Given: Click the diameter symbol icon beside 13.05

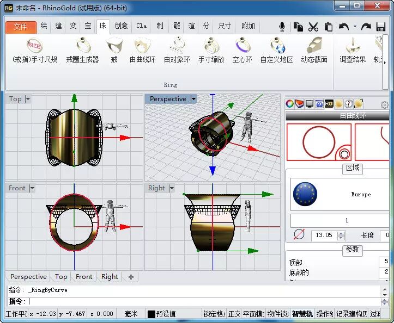Looking at the screenshot, I should [299, 234].
